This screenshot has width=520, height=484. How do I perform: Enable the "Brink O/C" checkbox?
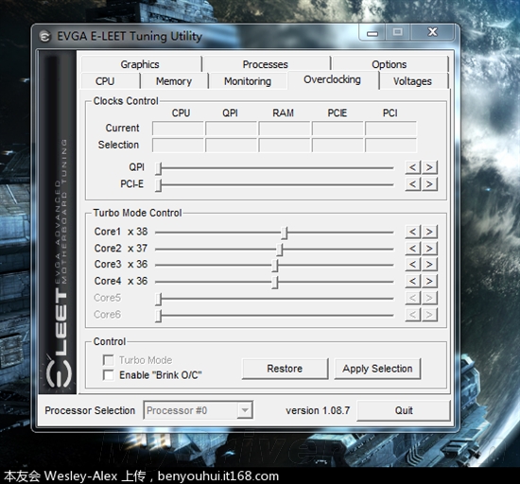108,375
